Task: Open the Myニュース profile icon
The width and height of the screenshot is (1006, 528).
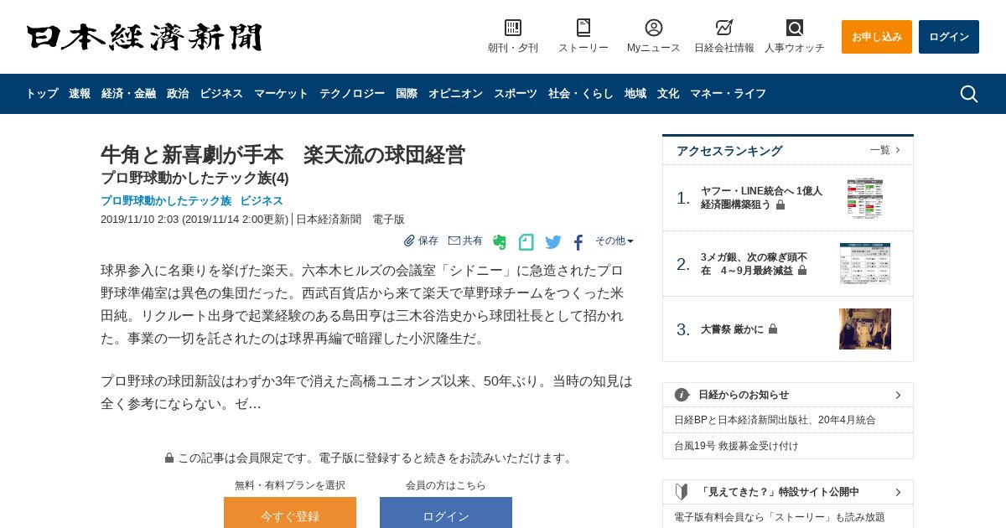Action: [x=654, y=28]
